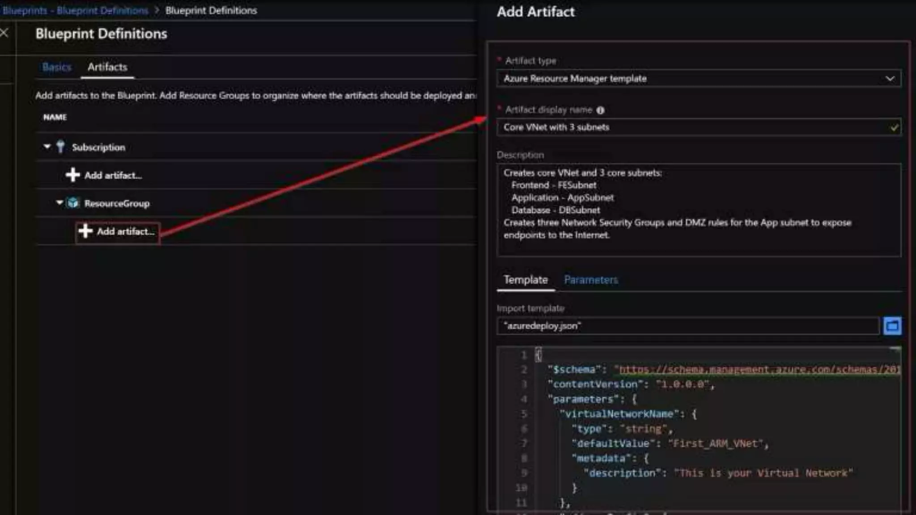Viewport: 916px width, 515px height.
Task: Click the breadcrumb chevron separator
Action: click(x=157, y=10)
